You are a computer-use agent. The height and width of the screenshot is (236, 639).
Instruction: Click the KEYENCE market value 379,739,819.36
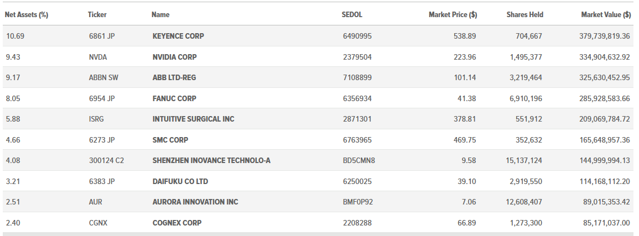point(604,36)
